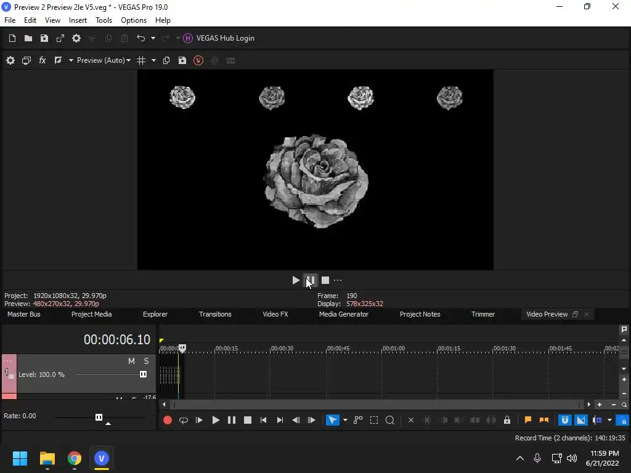Switch to the Master Bus tab

(x=24, y=314)
